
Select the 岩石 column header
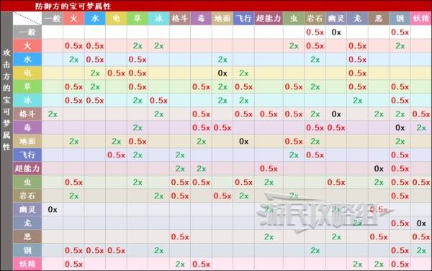315,19
